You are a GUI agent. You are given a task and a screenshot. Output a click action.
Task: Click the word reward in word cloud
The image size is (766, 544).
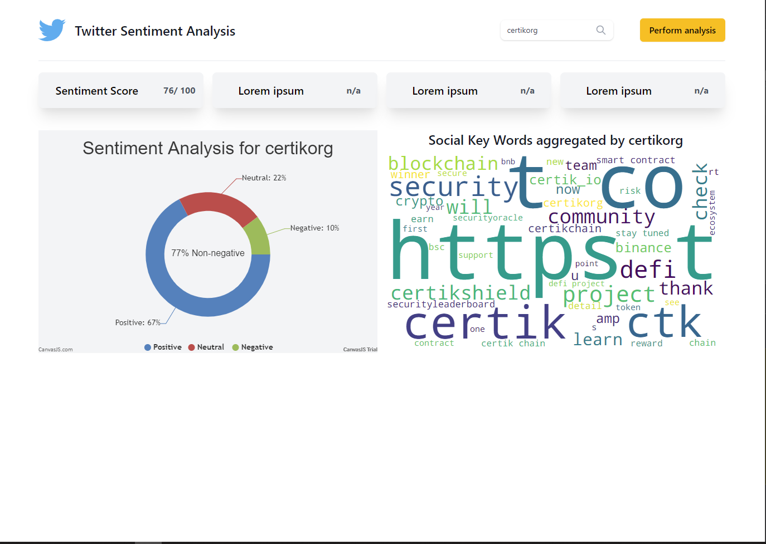pyautogui.click(x=647, y=344)
